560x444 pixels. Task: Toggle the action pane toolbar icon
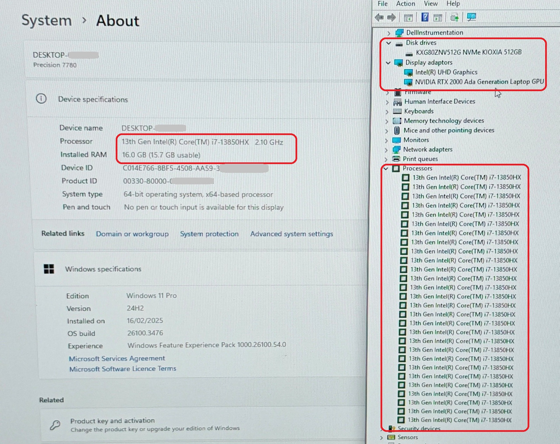(437, 18)
